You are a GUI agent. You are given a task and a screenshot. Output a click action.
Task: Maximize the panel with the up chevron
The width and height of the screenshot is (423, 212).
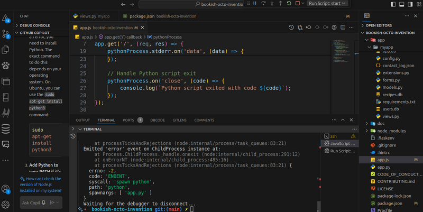(x=343, y=120)
